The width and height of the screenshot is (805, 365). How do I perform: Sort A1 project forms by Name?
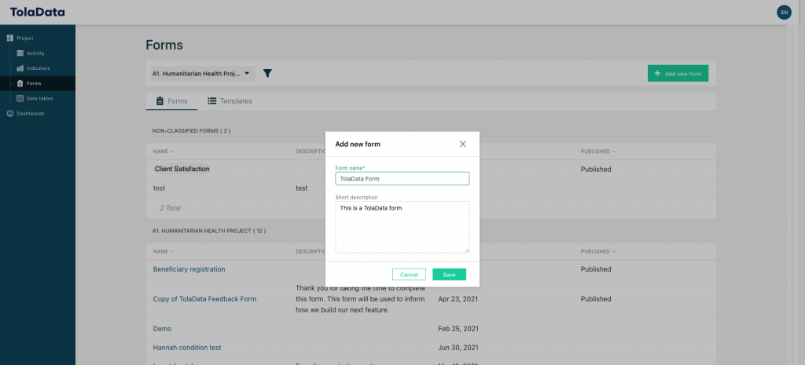[164, 252]
